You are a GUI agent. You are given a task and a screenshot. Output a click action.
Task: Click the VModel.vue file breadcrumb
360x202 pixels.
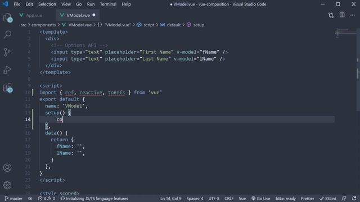pyautogui.click(x=80, y=25)
